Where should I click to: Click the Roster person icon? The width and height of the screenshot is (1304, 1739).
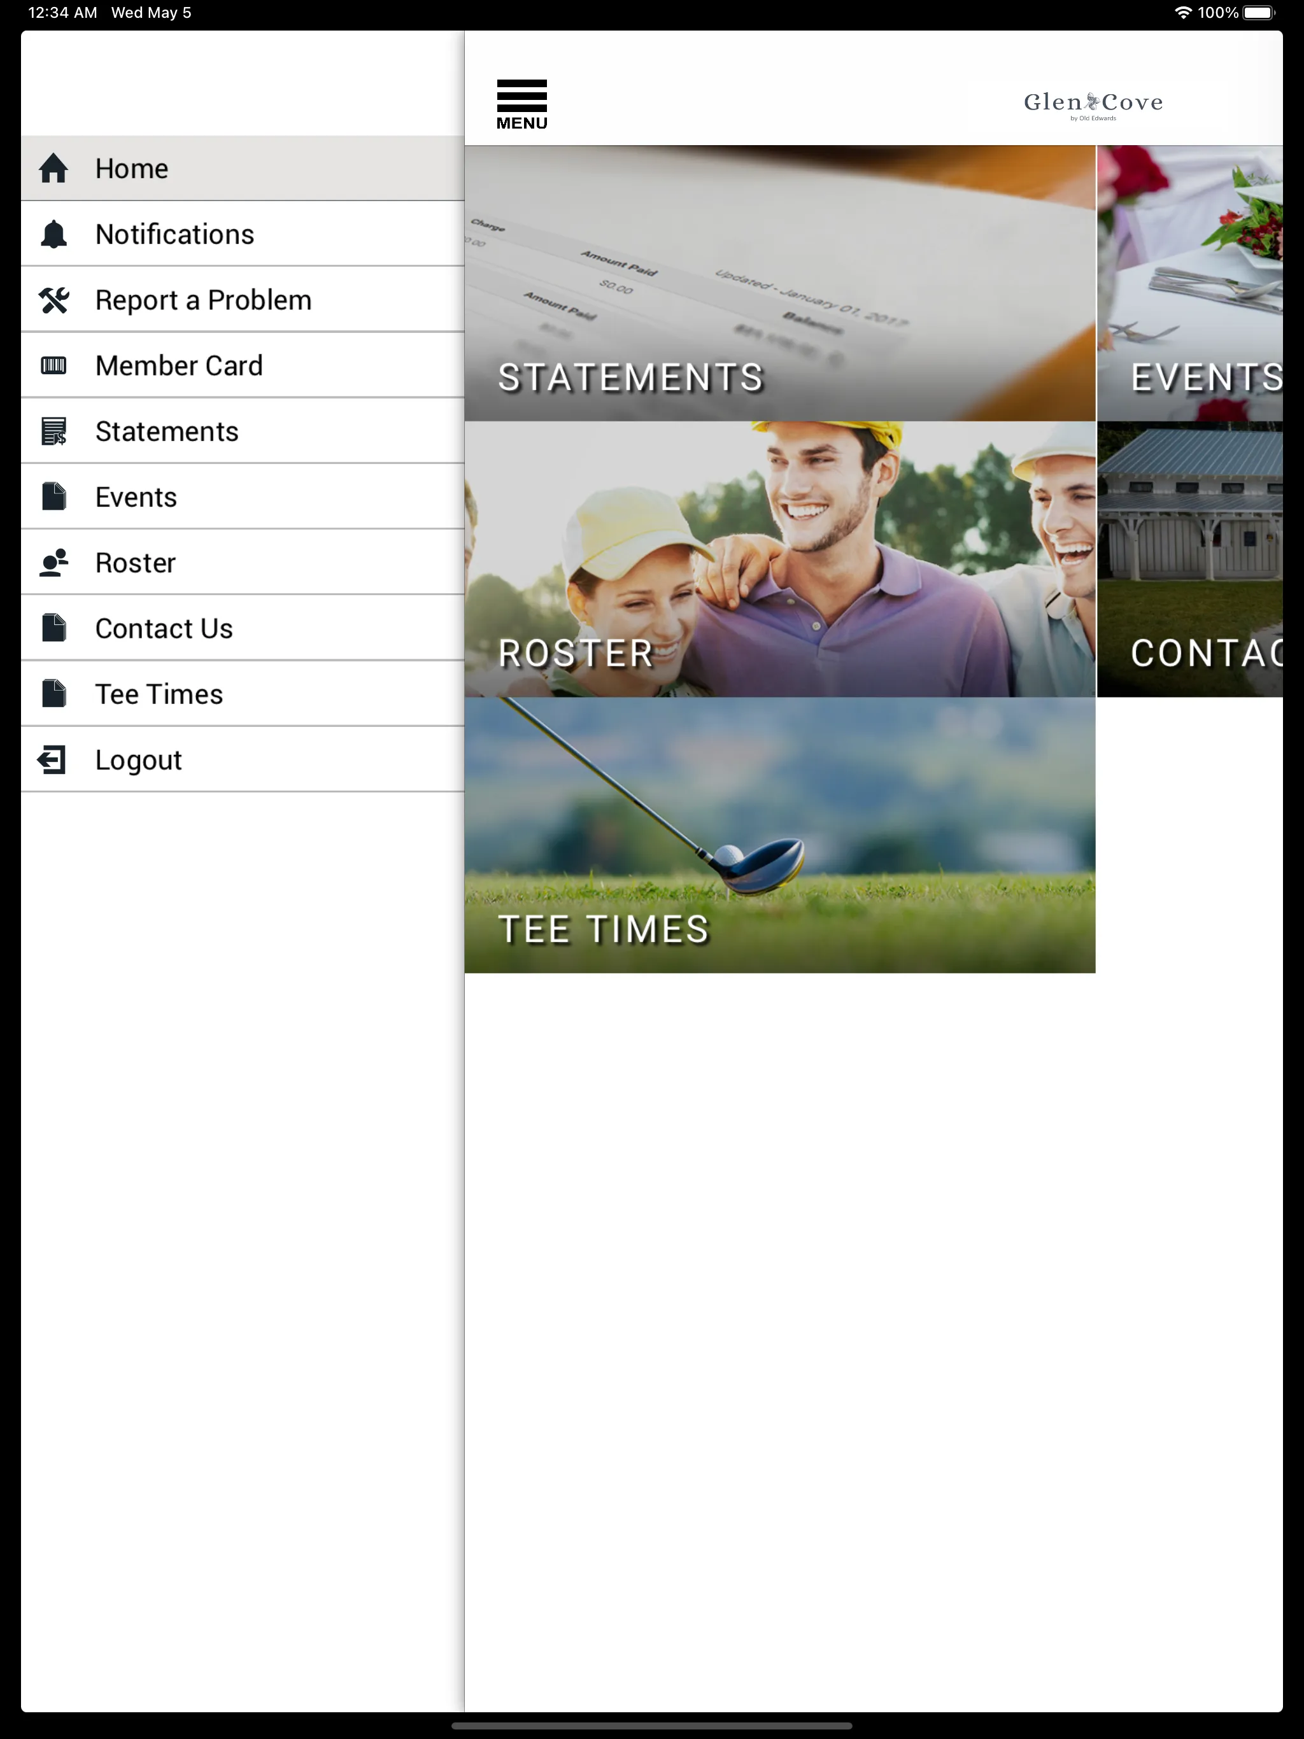pos(53,561)
